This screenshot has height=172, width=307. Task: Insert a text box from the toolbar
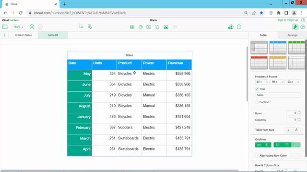pyautogui.click(x=149, y=27)
